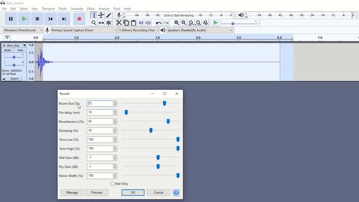Click the recording meter microphone icon
359x202 pixels.
click(118, 15)
